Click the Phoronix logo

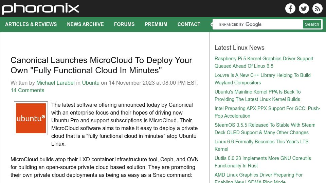(x=40, y=9)
